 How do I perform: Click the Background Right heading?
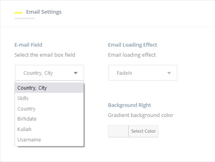(x=129, y=105)
